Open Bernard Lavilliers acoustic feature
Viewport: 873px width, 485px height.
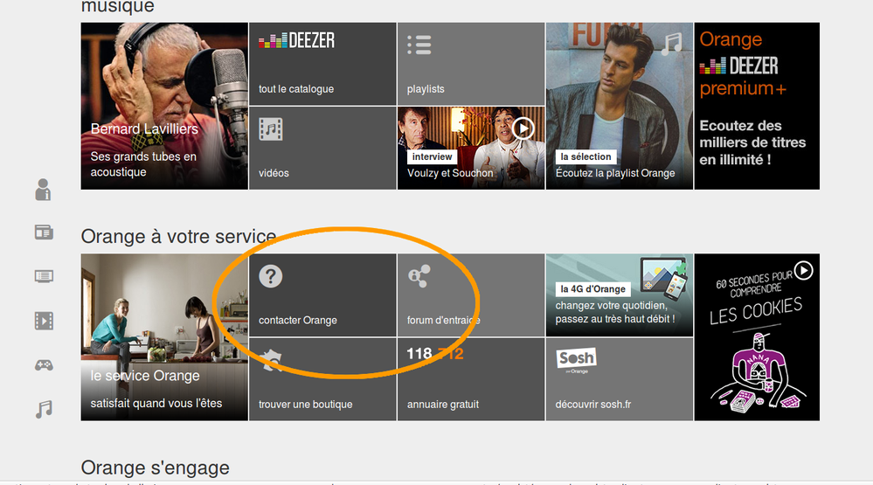164,106
